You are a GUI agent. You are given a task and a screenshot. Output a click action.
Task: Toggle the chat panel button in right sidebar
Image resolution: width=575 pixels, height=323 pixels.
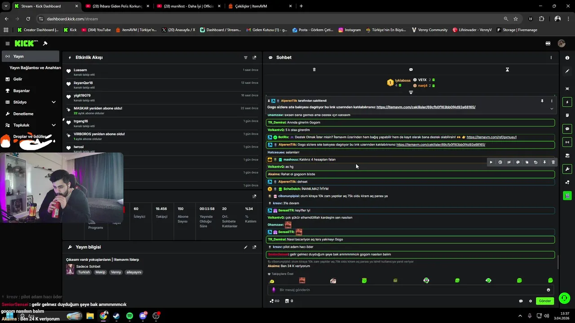(x=567, y=129)
